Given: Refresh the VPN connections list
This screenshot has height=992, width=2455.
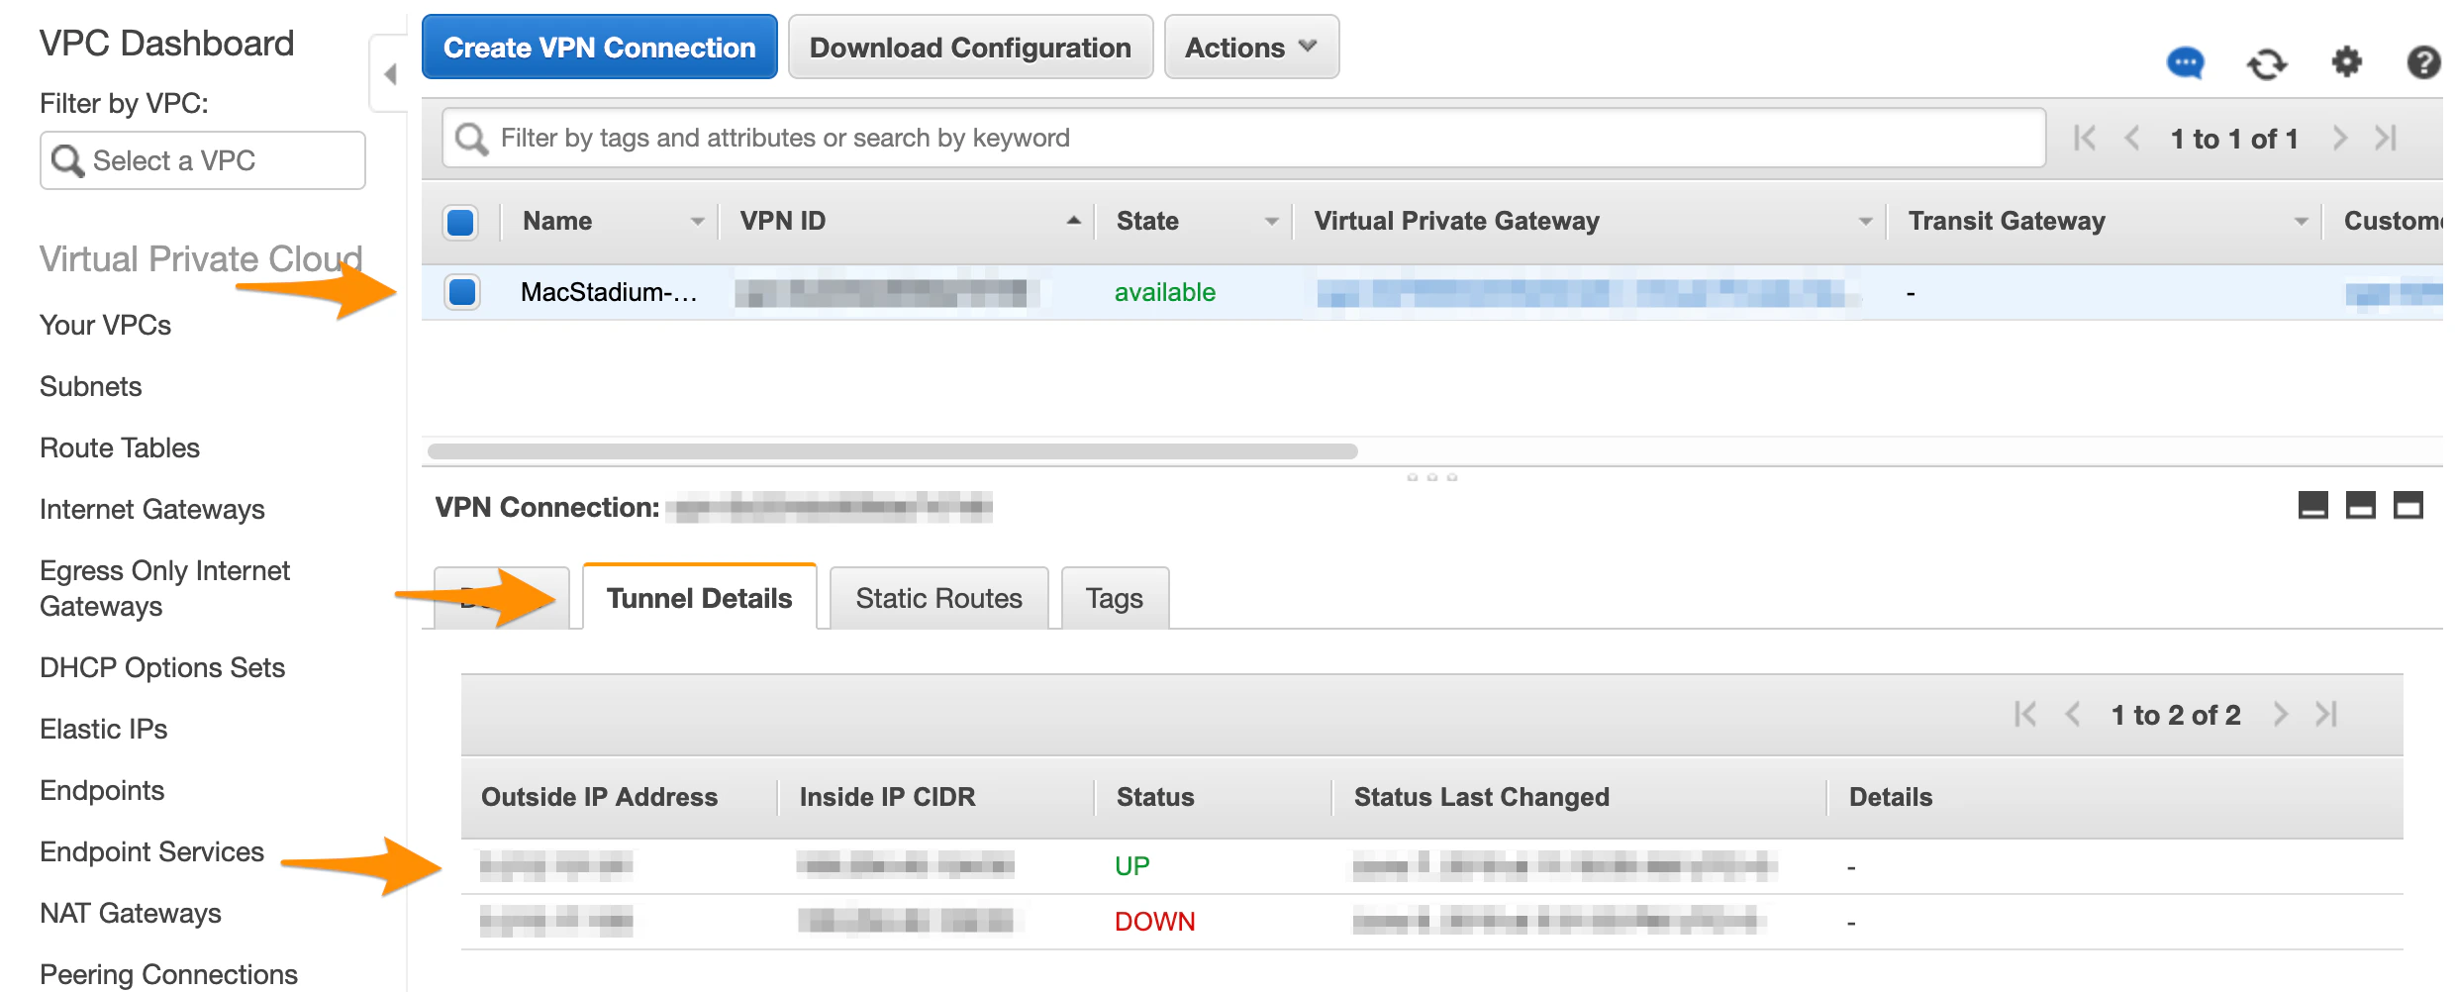Looking at the screenshot, I should pos(2268,63).
